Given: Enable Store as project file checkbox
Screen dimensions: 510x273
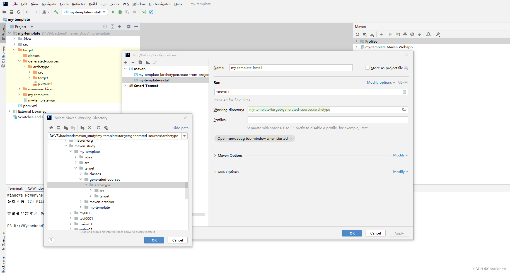Looking at the screenshot, I should pyautogui.click(x=368, y=68).
